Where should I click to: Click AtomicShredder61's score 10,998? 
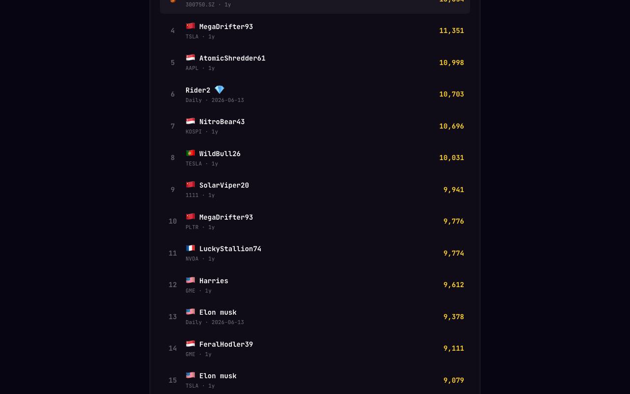click(451, 63)
